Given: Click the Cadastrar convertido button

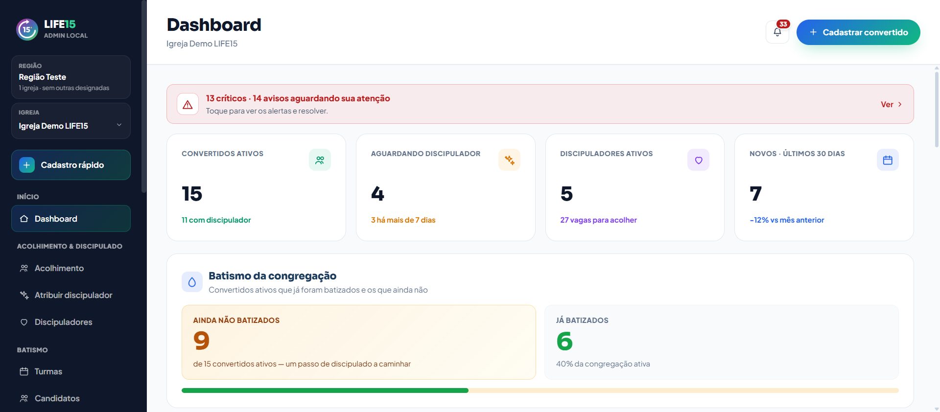Looking at the screenshot, I should pos(858,32).
